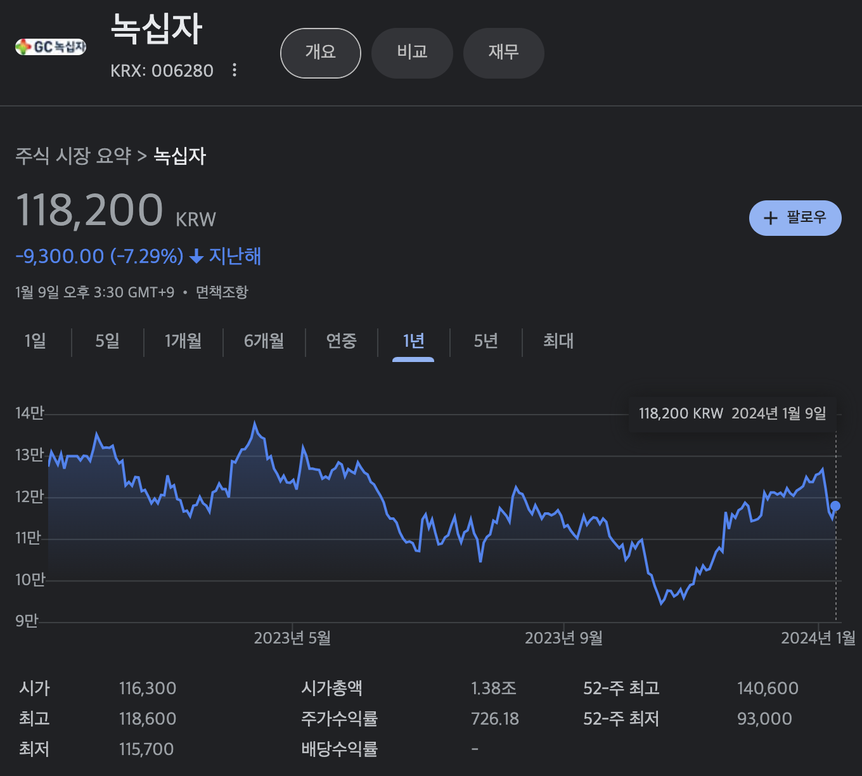
Task: Click the 2024년 1월 axis label
Action: tap(818, 638)
